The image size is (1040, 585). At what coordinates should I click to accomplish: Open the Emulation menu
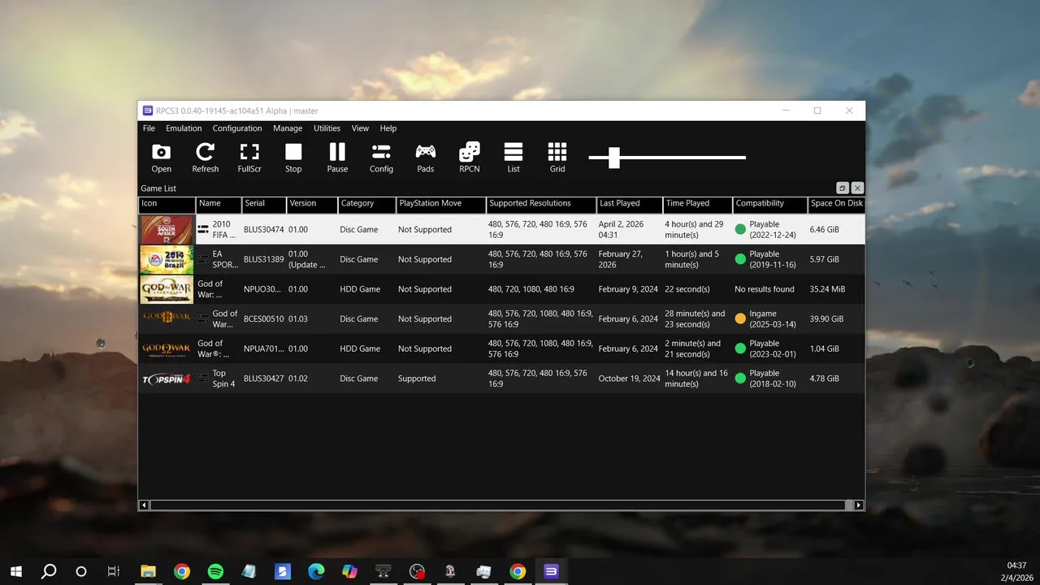[184, 128]
